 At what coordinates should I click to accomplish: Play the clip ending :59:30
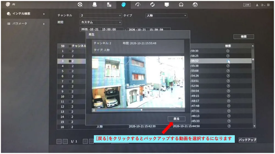coord(228,51)
